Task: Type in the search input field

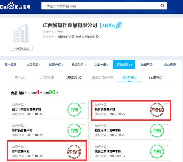Action: click(x=100, y=6)
